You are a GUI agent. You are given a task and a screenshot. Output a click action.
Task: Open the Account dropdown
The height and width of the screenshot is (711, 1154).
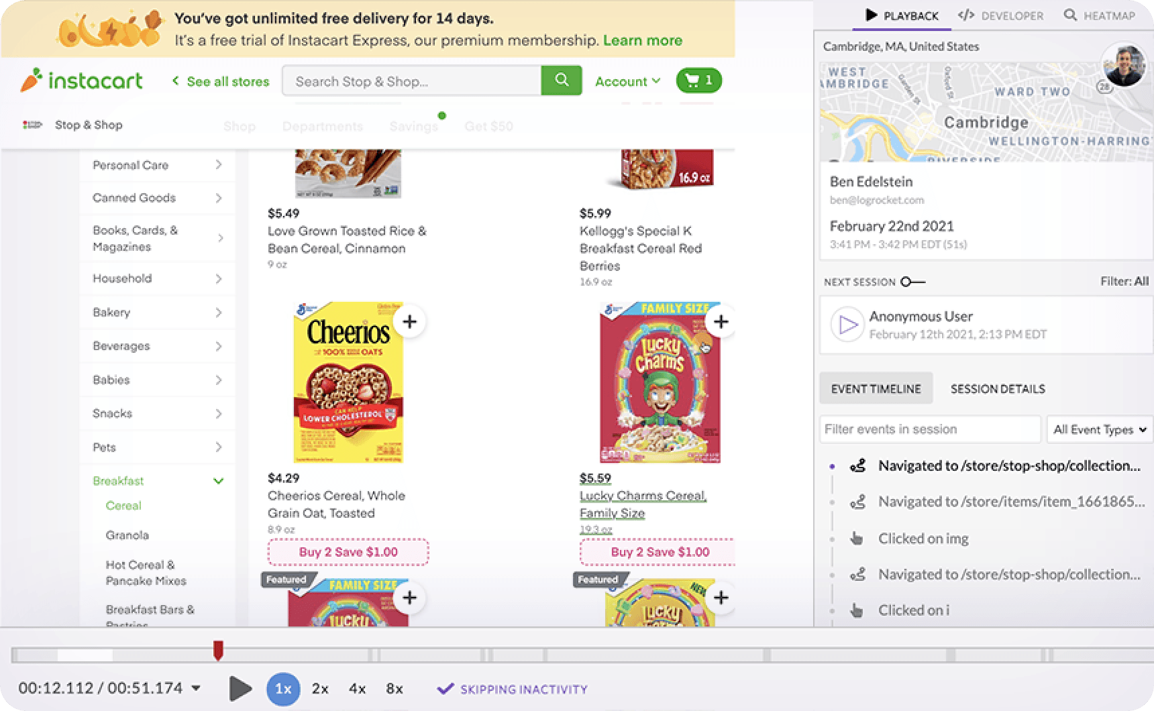[627, 81]
